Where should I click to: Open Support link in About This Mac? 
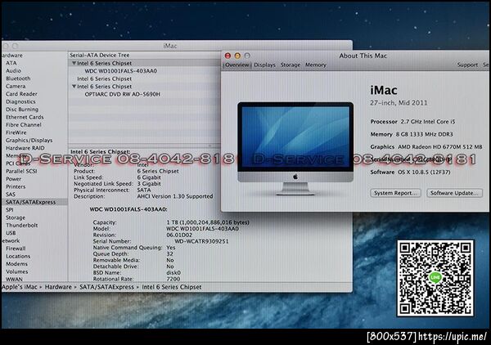[x=467, y=65]
